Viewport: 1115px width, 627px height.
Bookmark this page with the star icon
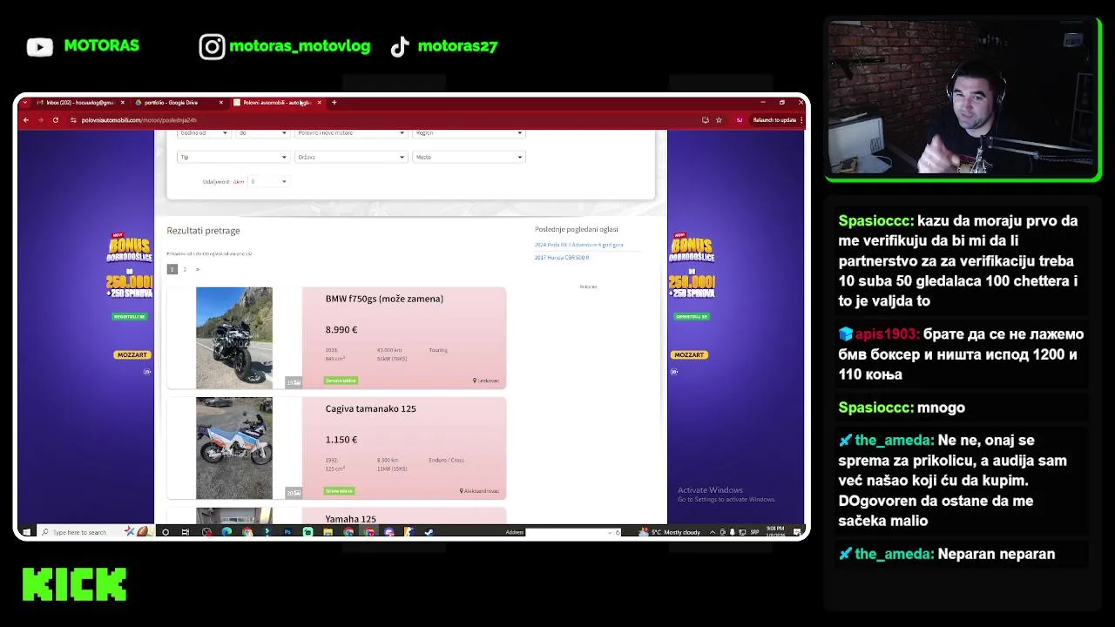(x=719, y=120)
